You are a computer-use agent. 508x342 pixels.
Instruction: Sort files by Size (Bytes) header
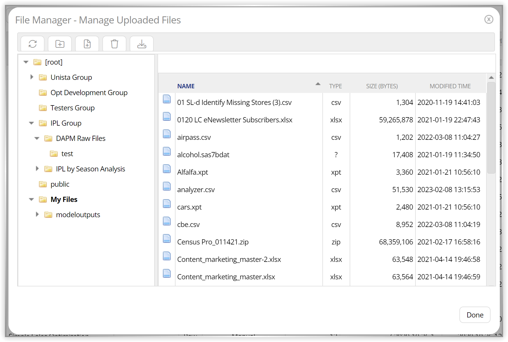[382, 86]
